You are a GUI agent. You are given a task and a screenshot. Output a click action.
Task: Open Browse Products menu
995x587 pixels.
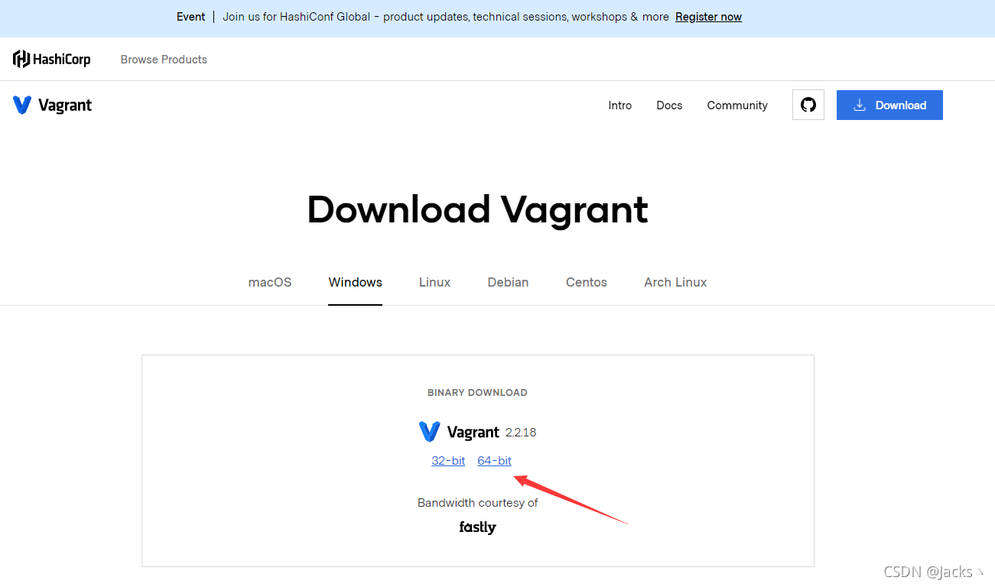(164, 60)
